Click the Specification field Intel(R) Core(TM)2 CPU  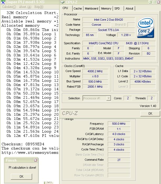pos(119,43)
